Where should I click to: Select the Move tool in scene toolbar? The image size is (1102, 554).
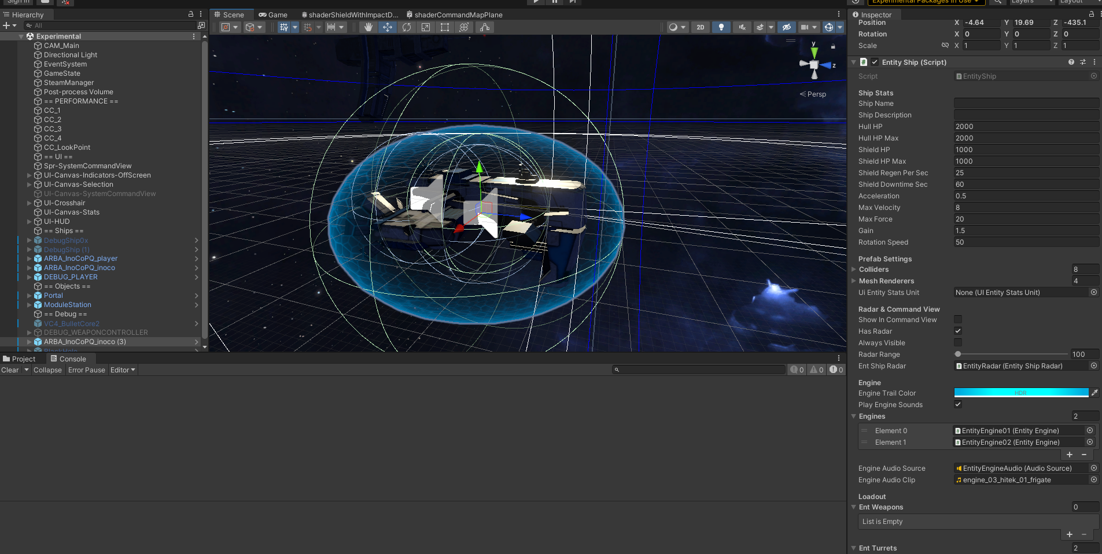387,27
